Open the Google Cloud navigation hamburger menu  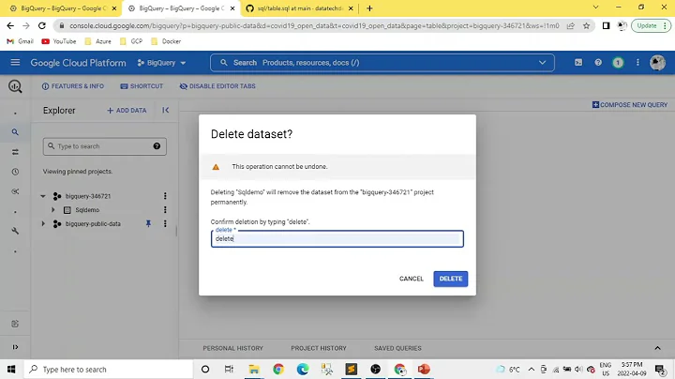click(15, 63)
